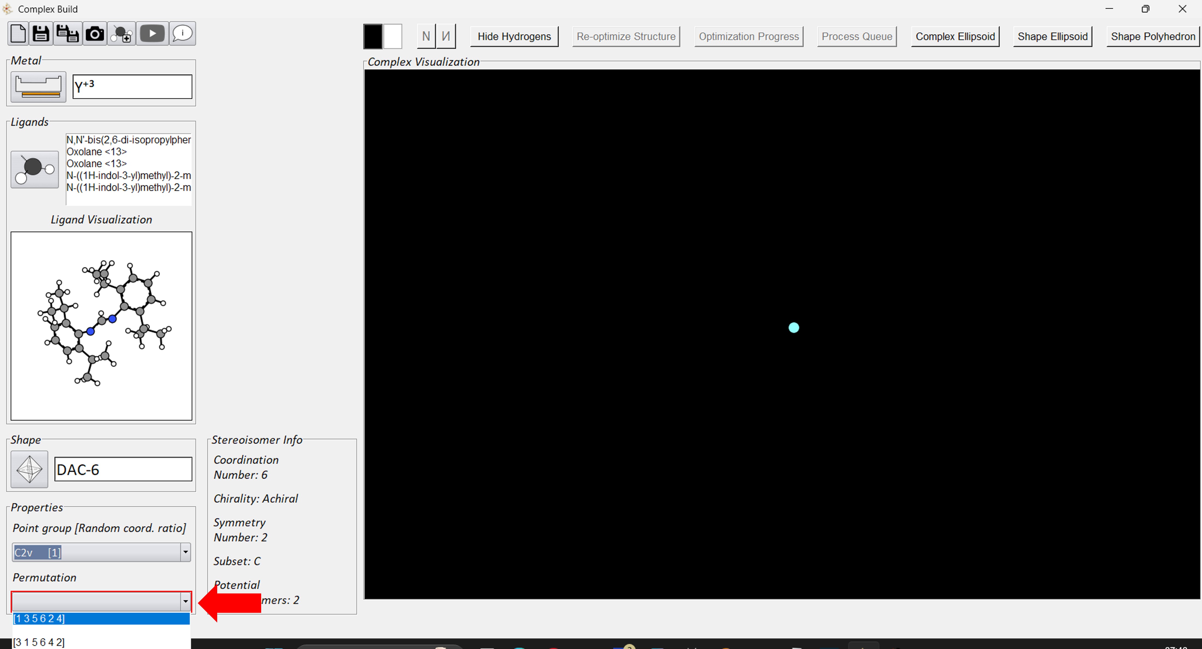The height and width of the screenshot is (649, 1202).
Task: Click the add-molecule icon in the toolbar
Action: tap(122, 34)
